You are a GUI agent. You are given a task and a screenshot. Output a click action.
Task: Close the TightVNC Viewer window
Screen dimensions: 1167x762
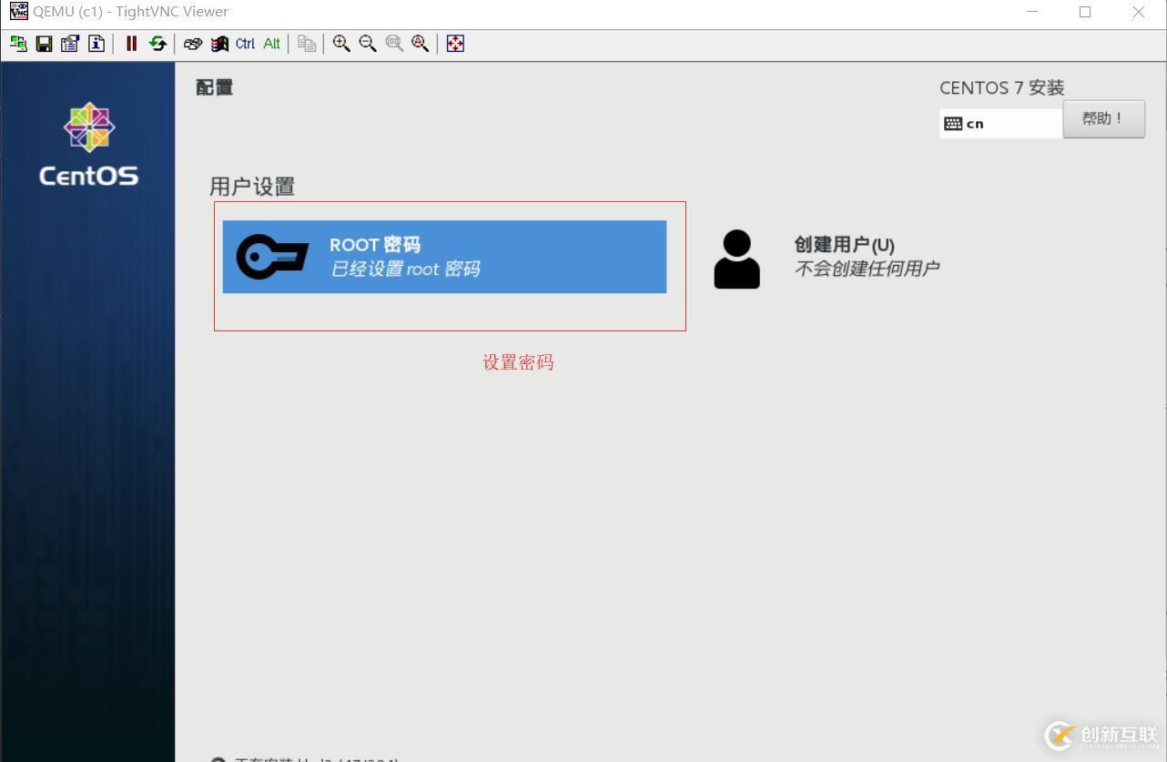tap(1139, 12)
